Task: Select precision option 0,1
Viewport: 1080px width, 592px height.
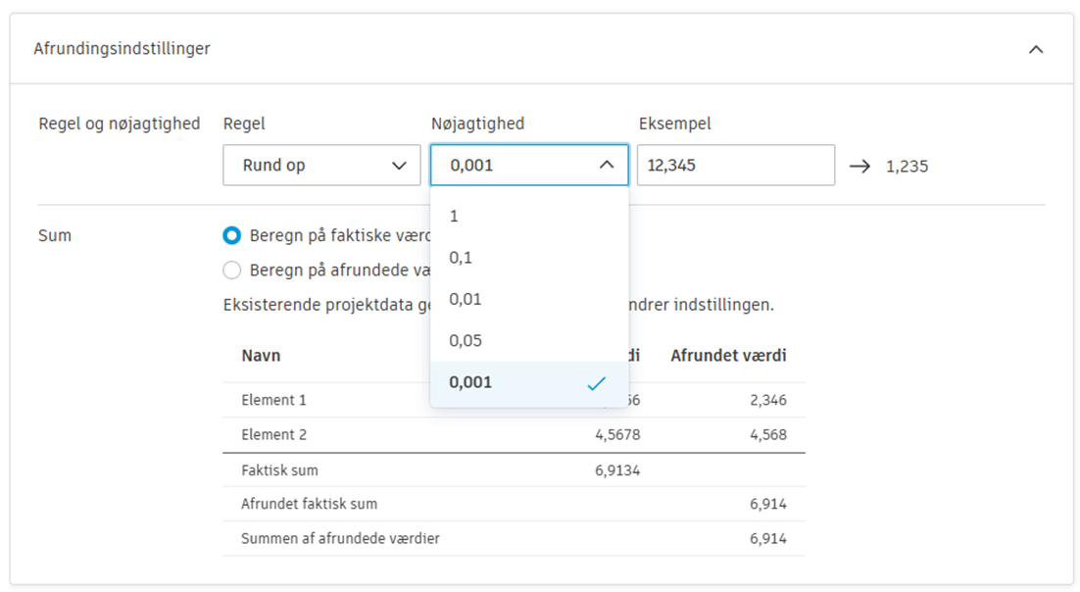Action: [x=459, y=257]
